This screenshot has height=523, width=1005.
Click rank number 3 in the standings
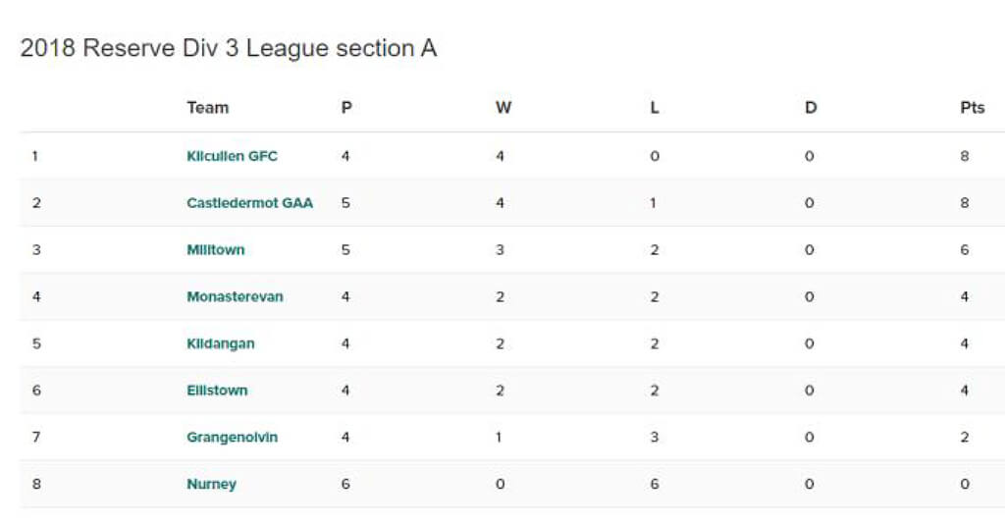coord(36,250)
